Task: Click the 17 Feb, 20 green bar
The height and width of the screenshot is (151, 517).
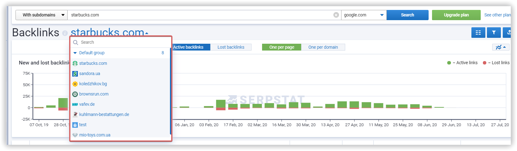Action: (x=233, y=106)
